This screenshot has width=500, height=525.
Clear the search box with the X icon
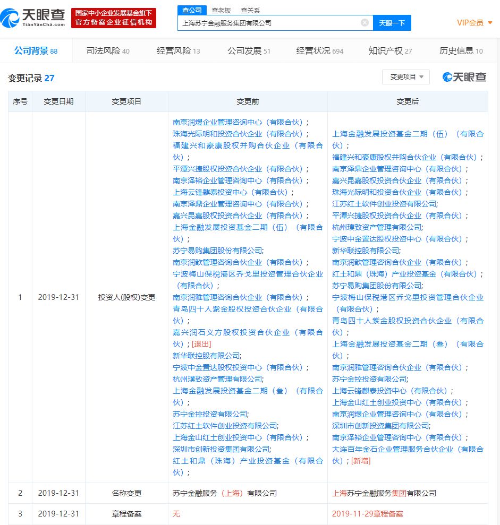point(365,23)
